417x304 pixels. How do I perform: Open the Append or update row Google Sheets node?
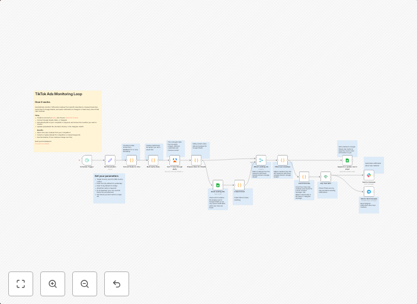(347, 160)
